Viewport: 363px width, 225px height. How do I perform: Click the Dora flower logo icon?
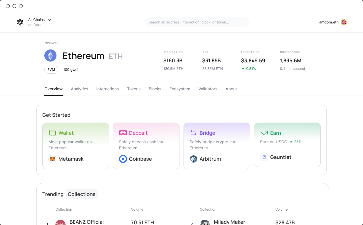(x=20, y=22)
